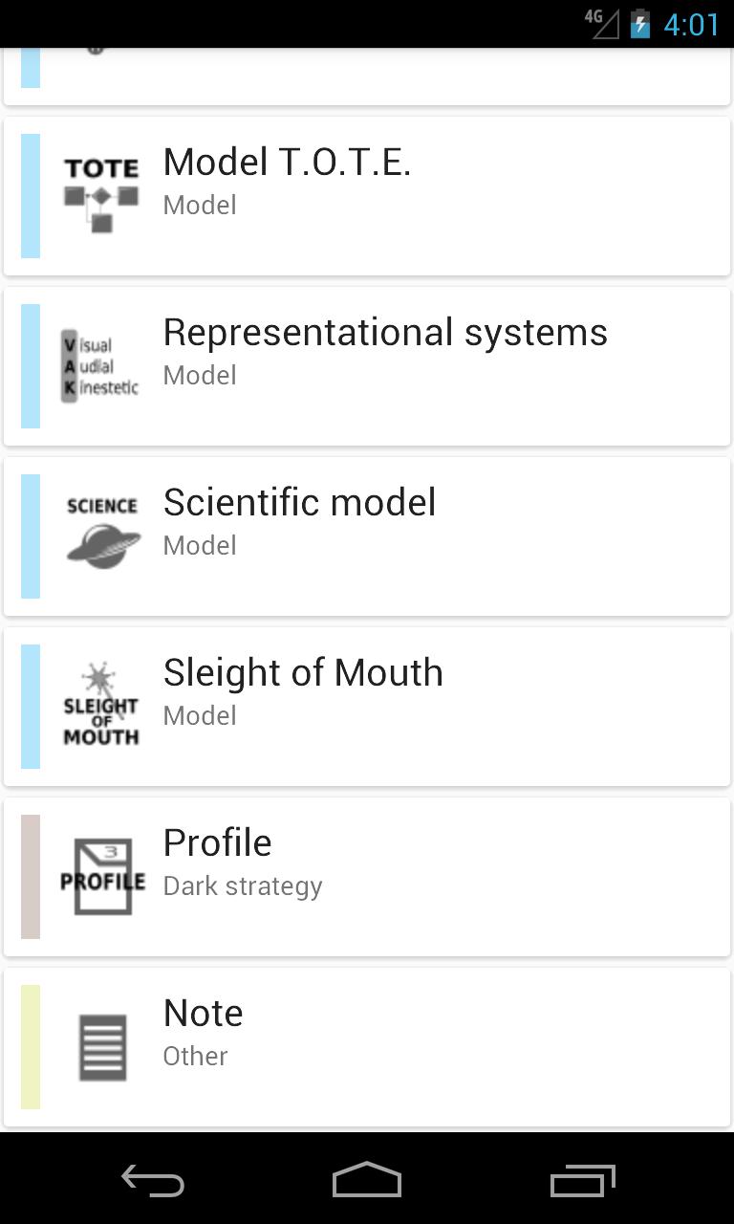This screenshot has width=734, height=1224.
Task: Tap the Profile card icon
Action: (x=101, y=876)
